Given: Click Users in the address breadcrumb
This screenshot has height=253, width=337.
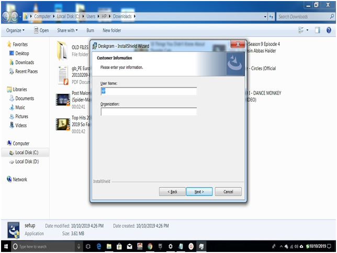Looking at the screenshot, I should [91, 16].
